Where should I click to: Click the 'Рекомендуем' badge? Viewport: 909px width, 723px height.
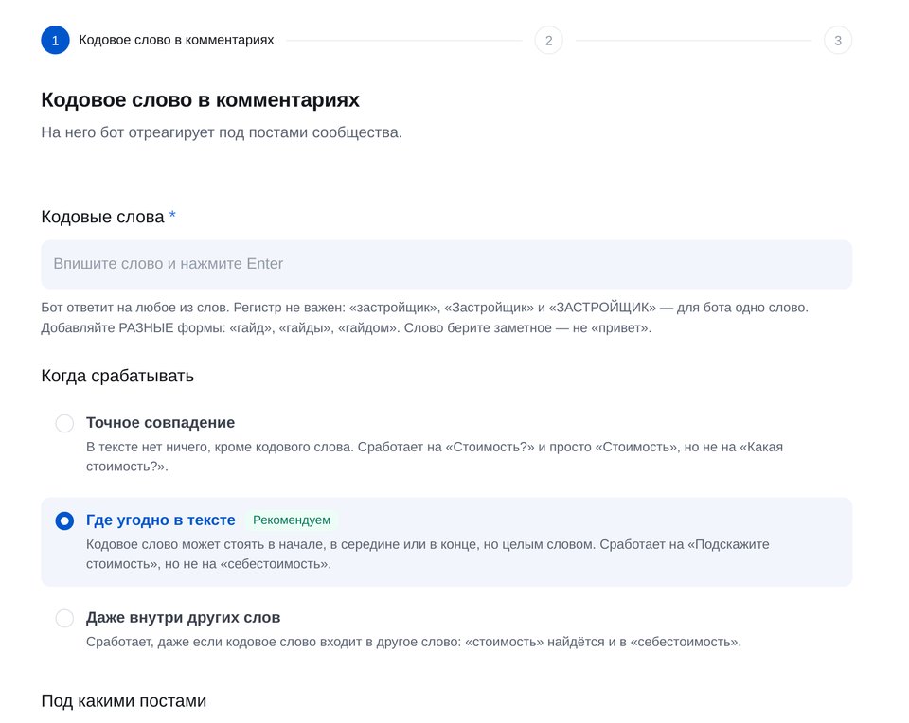coord(292,520)
